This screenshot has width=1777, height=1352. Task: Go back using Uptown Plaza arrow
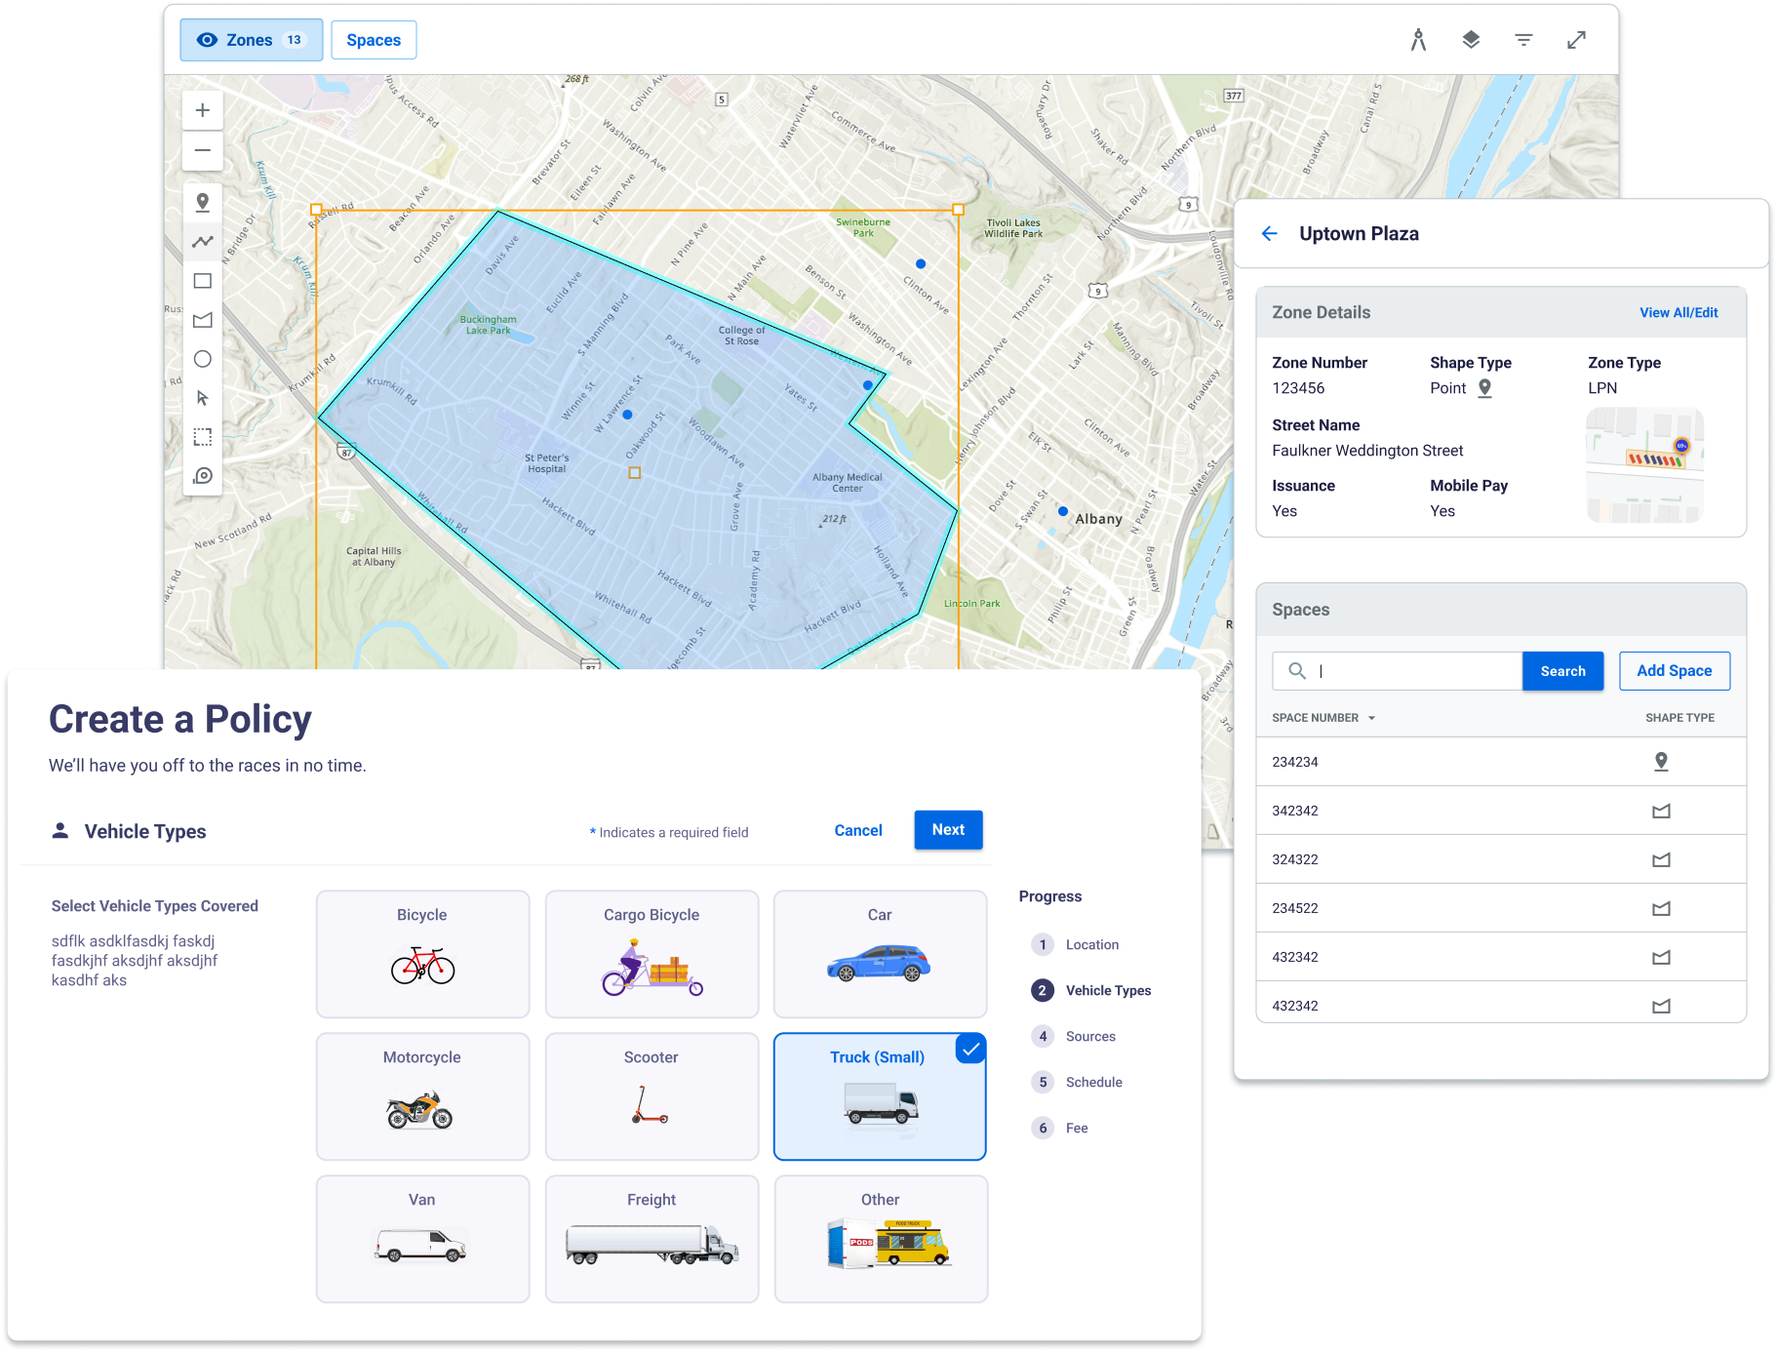pos(1269,234)
